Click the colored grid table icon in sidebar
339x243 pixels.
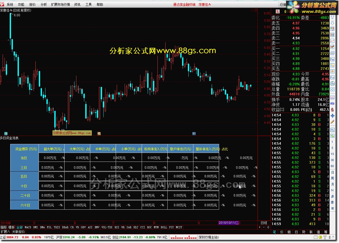coord(332,35)
